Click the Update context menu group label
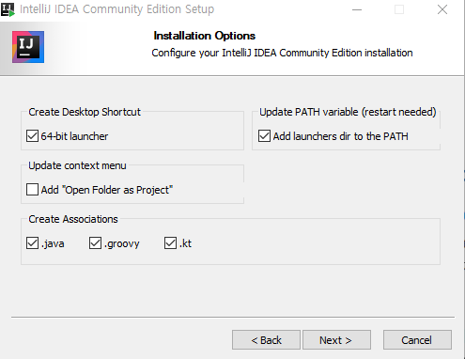This screenshot has height=359, width=465. 77,165
